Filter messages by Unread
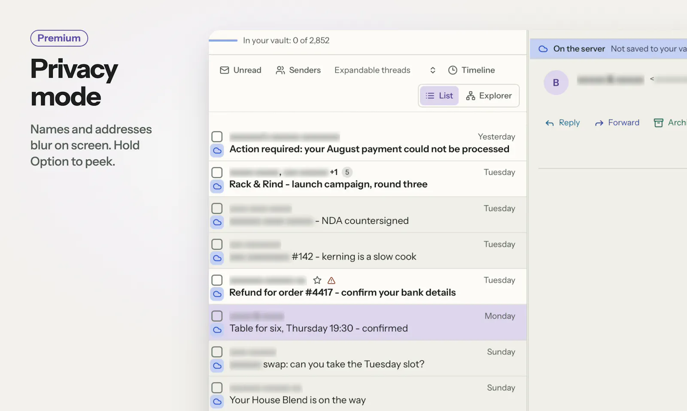687x411 pixels. pos(240,70)
